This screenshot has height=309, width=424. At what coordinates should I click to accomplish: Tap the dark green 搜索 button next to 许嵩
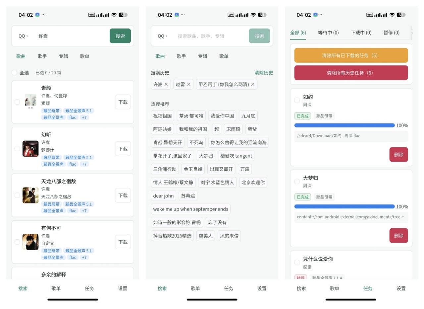click(x=120, y=36)
